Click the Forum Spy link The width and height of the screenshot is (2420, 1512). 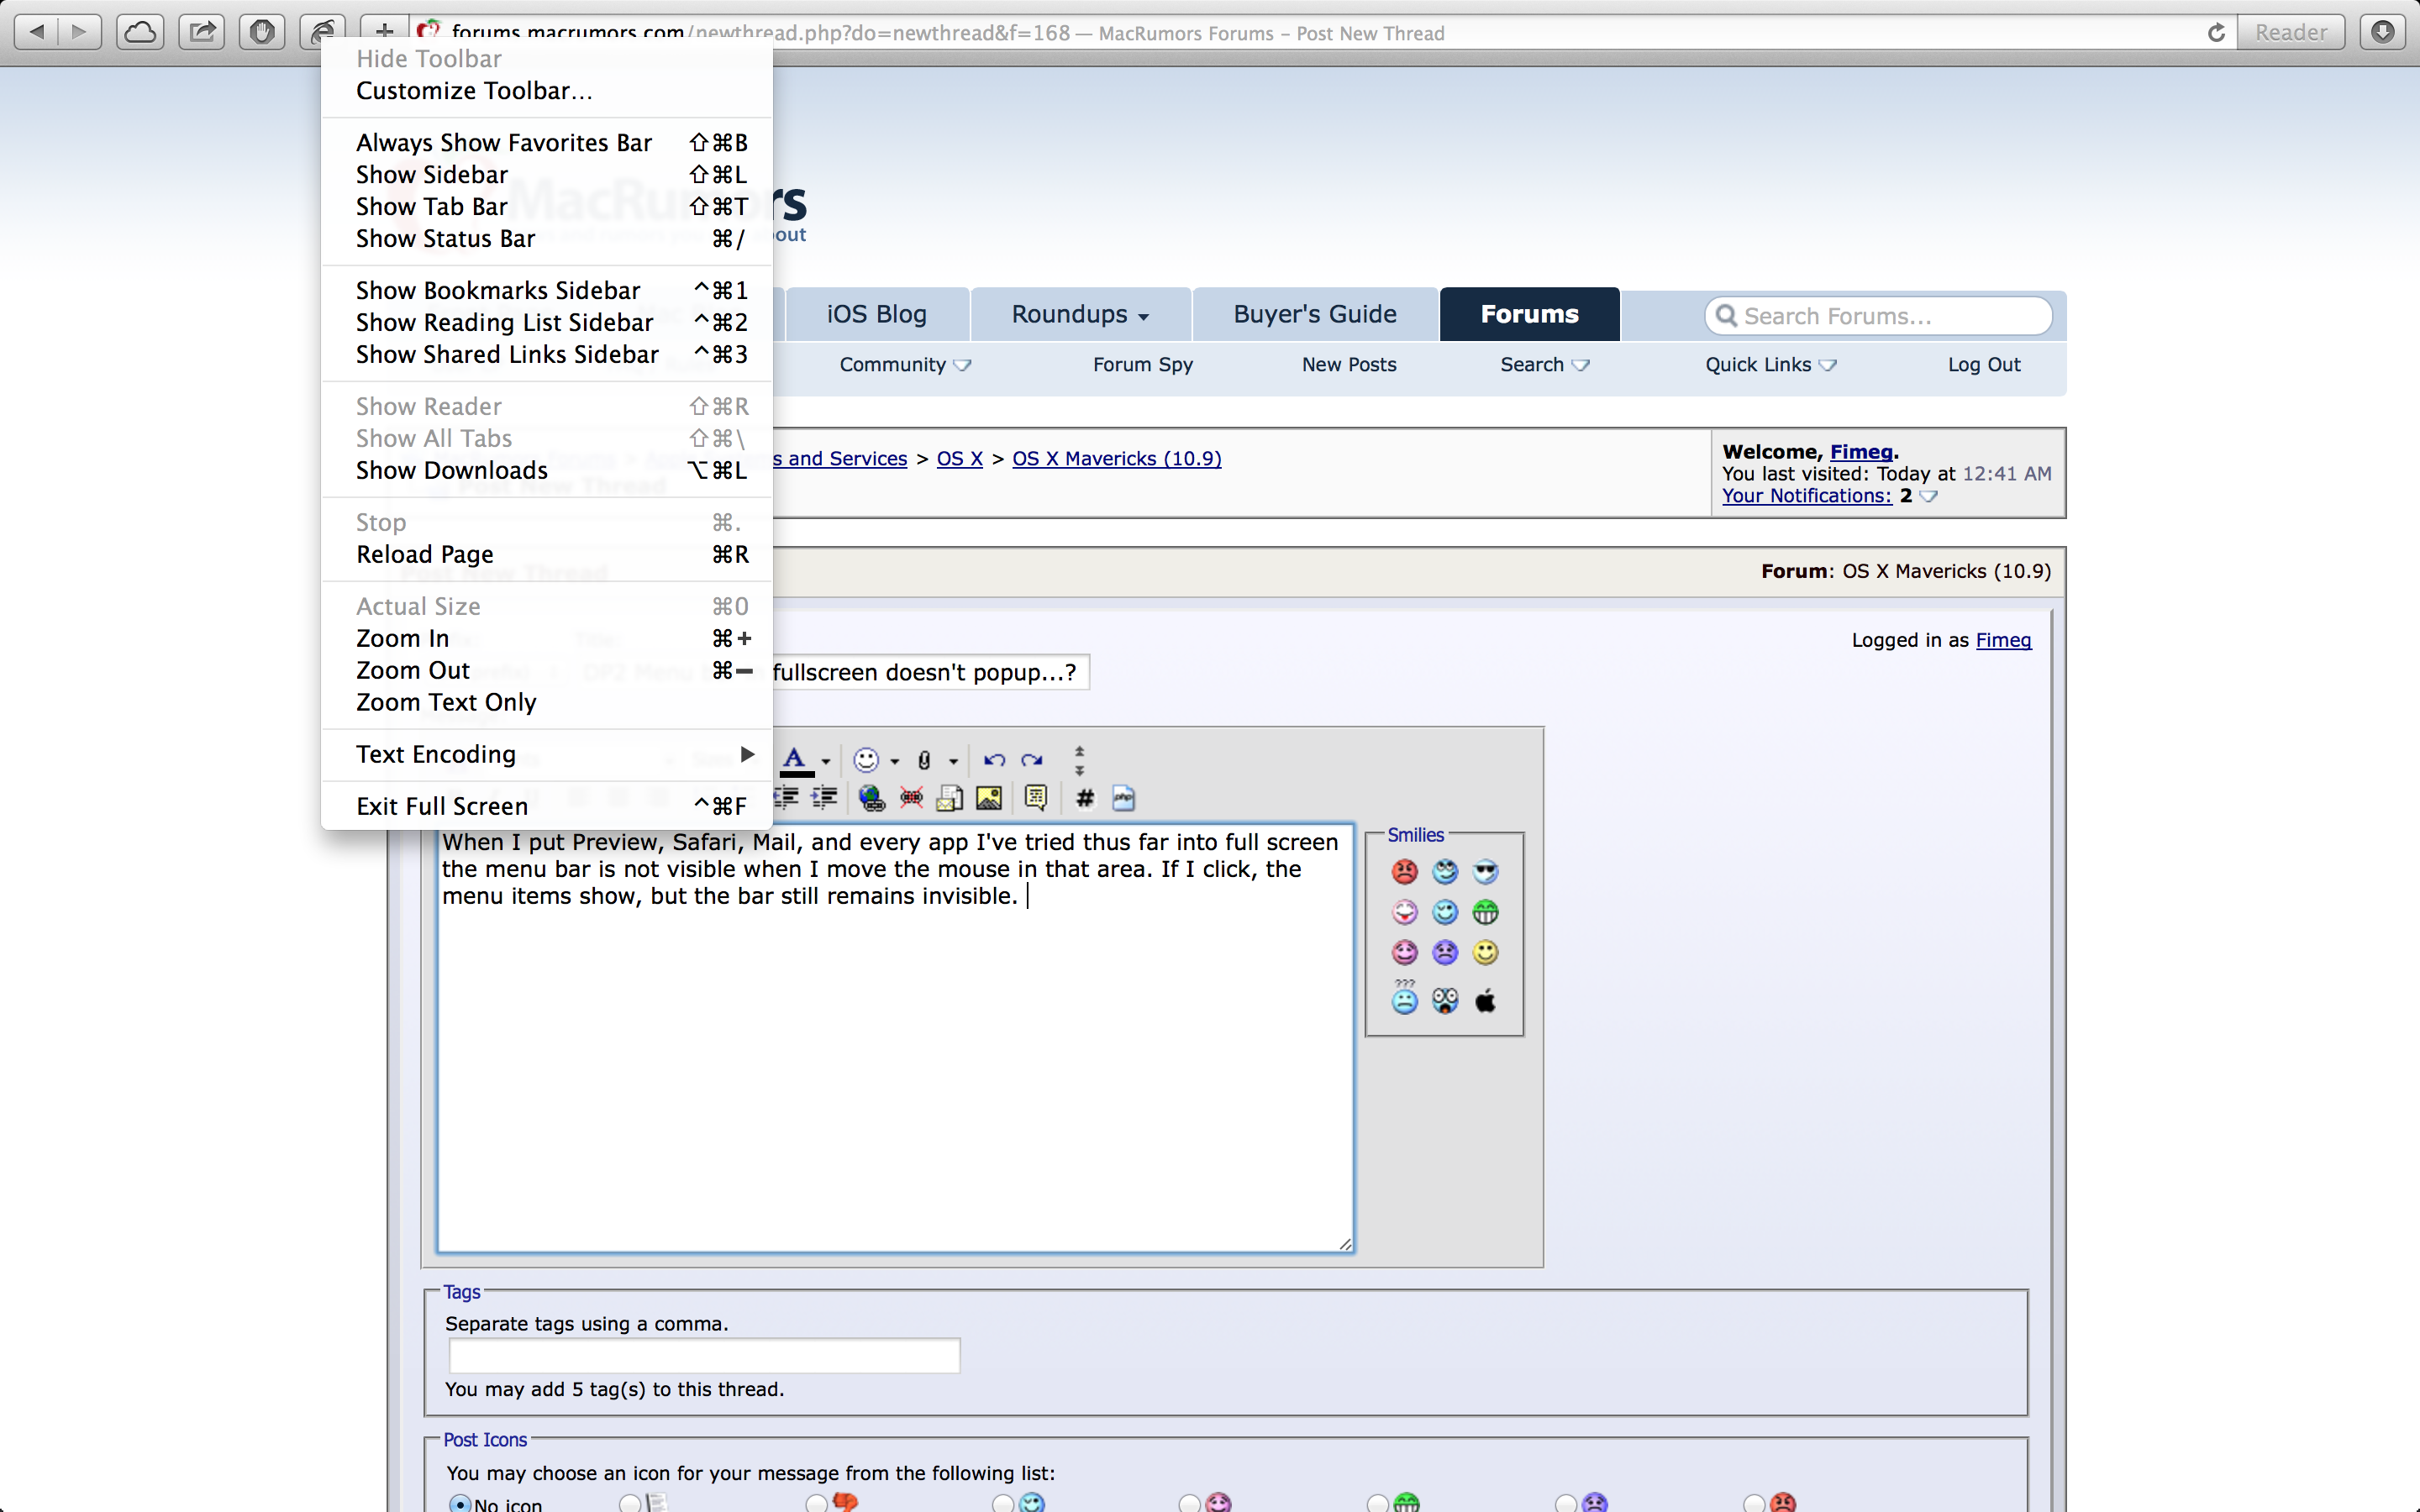click(x=1143, y=365)
